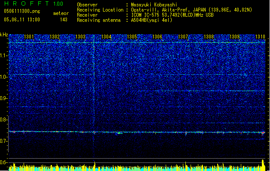Click the date stamp 05.06.11 13:00

point(22,20)
